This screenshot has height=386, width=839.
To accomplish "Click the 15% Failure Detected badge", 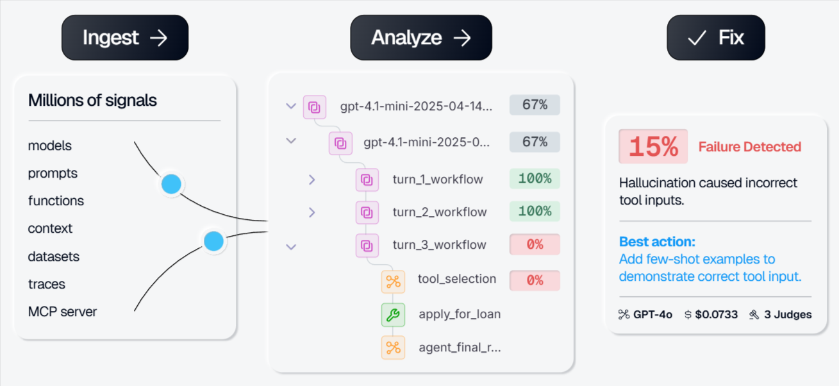I will (652, 146).
